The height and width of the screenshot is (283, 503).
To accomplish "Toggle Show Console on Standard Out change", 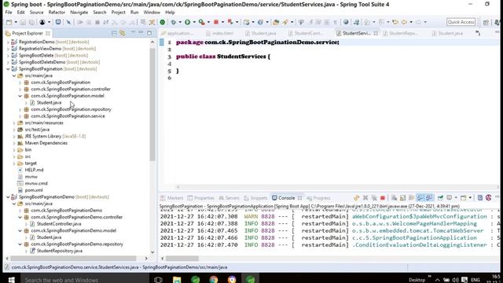I will [420, 197].
